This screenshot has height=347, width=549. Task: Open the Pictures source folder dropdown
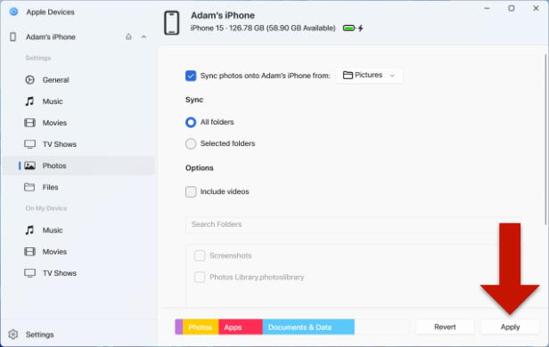pyautogui.click(x=369, y=76)
